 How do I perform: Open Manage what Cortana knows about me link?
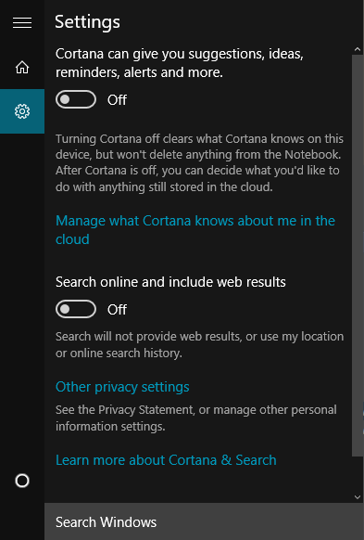pyautogui.click(x=195, y=230)
